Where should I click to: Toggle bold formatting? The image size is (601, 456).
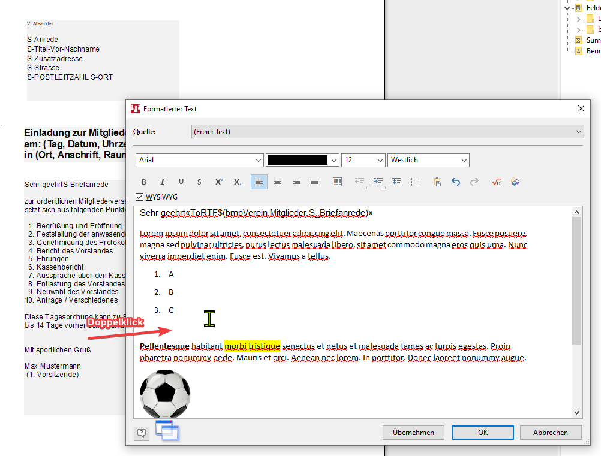[143, 182]
